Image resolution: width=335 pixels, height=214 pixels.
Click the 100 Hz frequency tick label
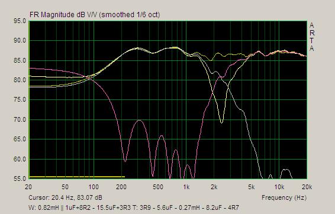click(x=94, y=187)
